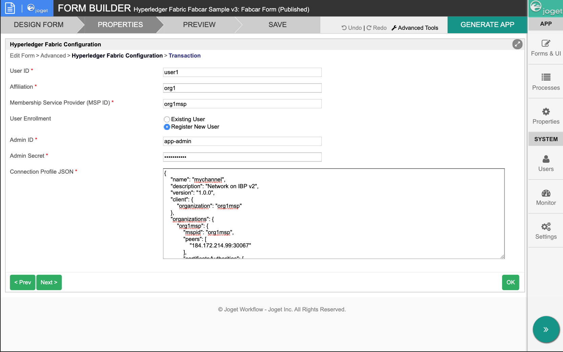Screen dimensions: 563x352
Task: Switch to the Design Form tab
Action: [39, 25]
